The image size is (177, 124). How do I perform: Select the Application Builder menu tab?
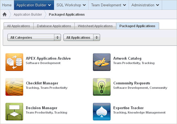[34, 5]
